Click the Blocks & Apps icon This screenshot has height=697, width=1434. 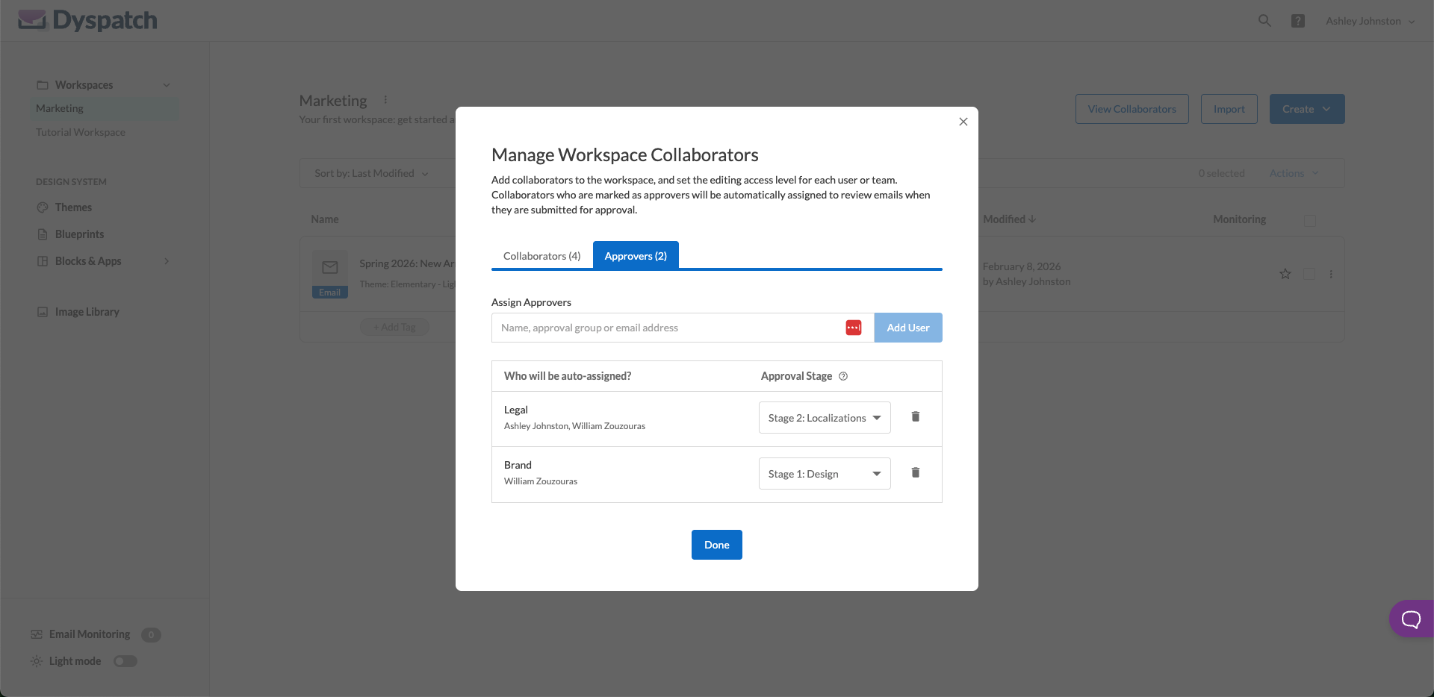(43, 260)
